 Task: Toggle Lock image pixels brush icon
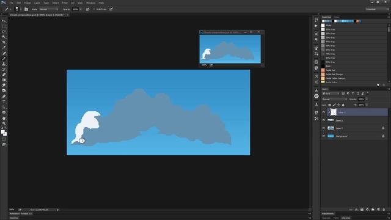pos(334,105)
